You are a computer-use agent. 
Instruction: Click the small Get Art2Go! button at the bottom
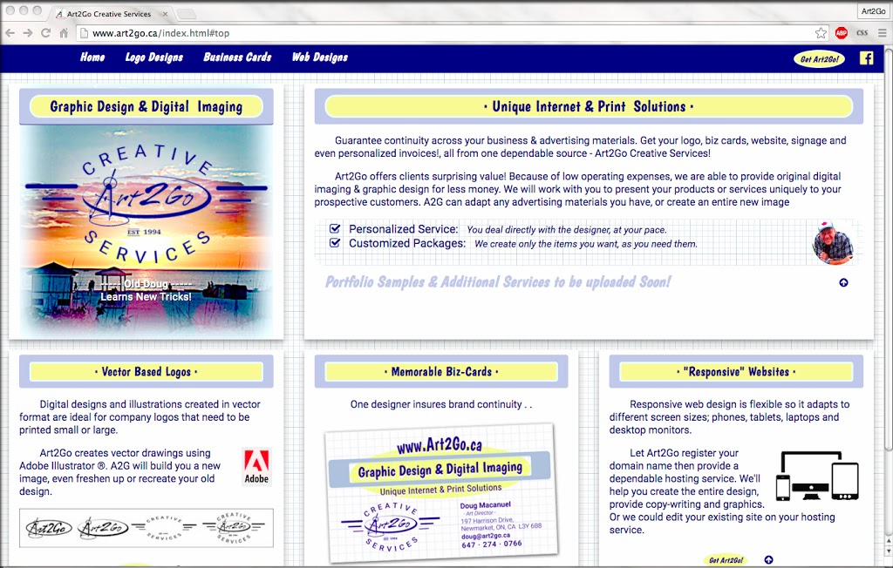click(726, 561)
